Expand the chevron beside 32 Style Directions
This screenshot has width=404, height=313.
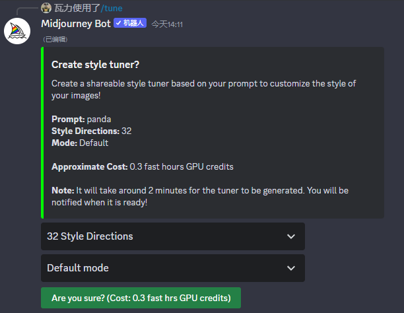coord(291,236)
